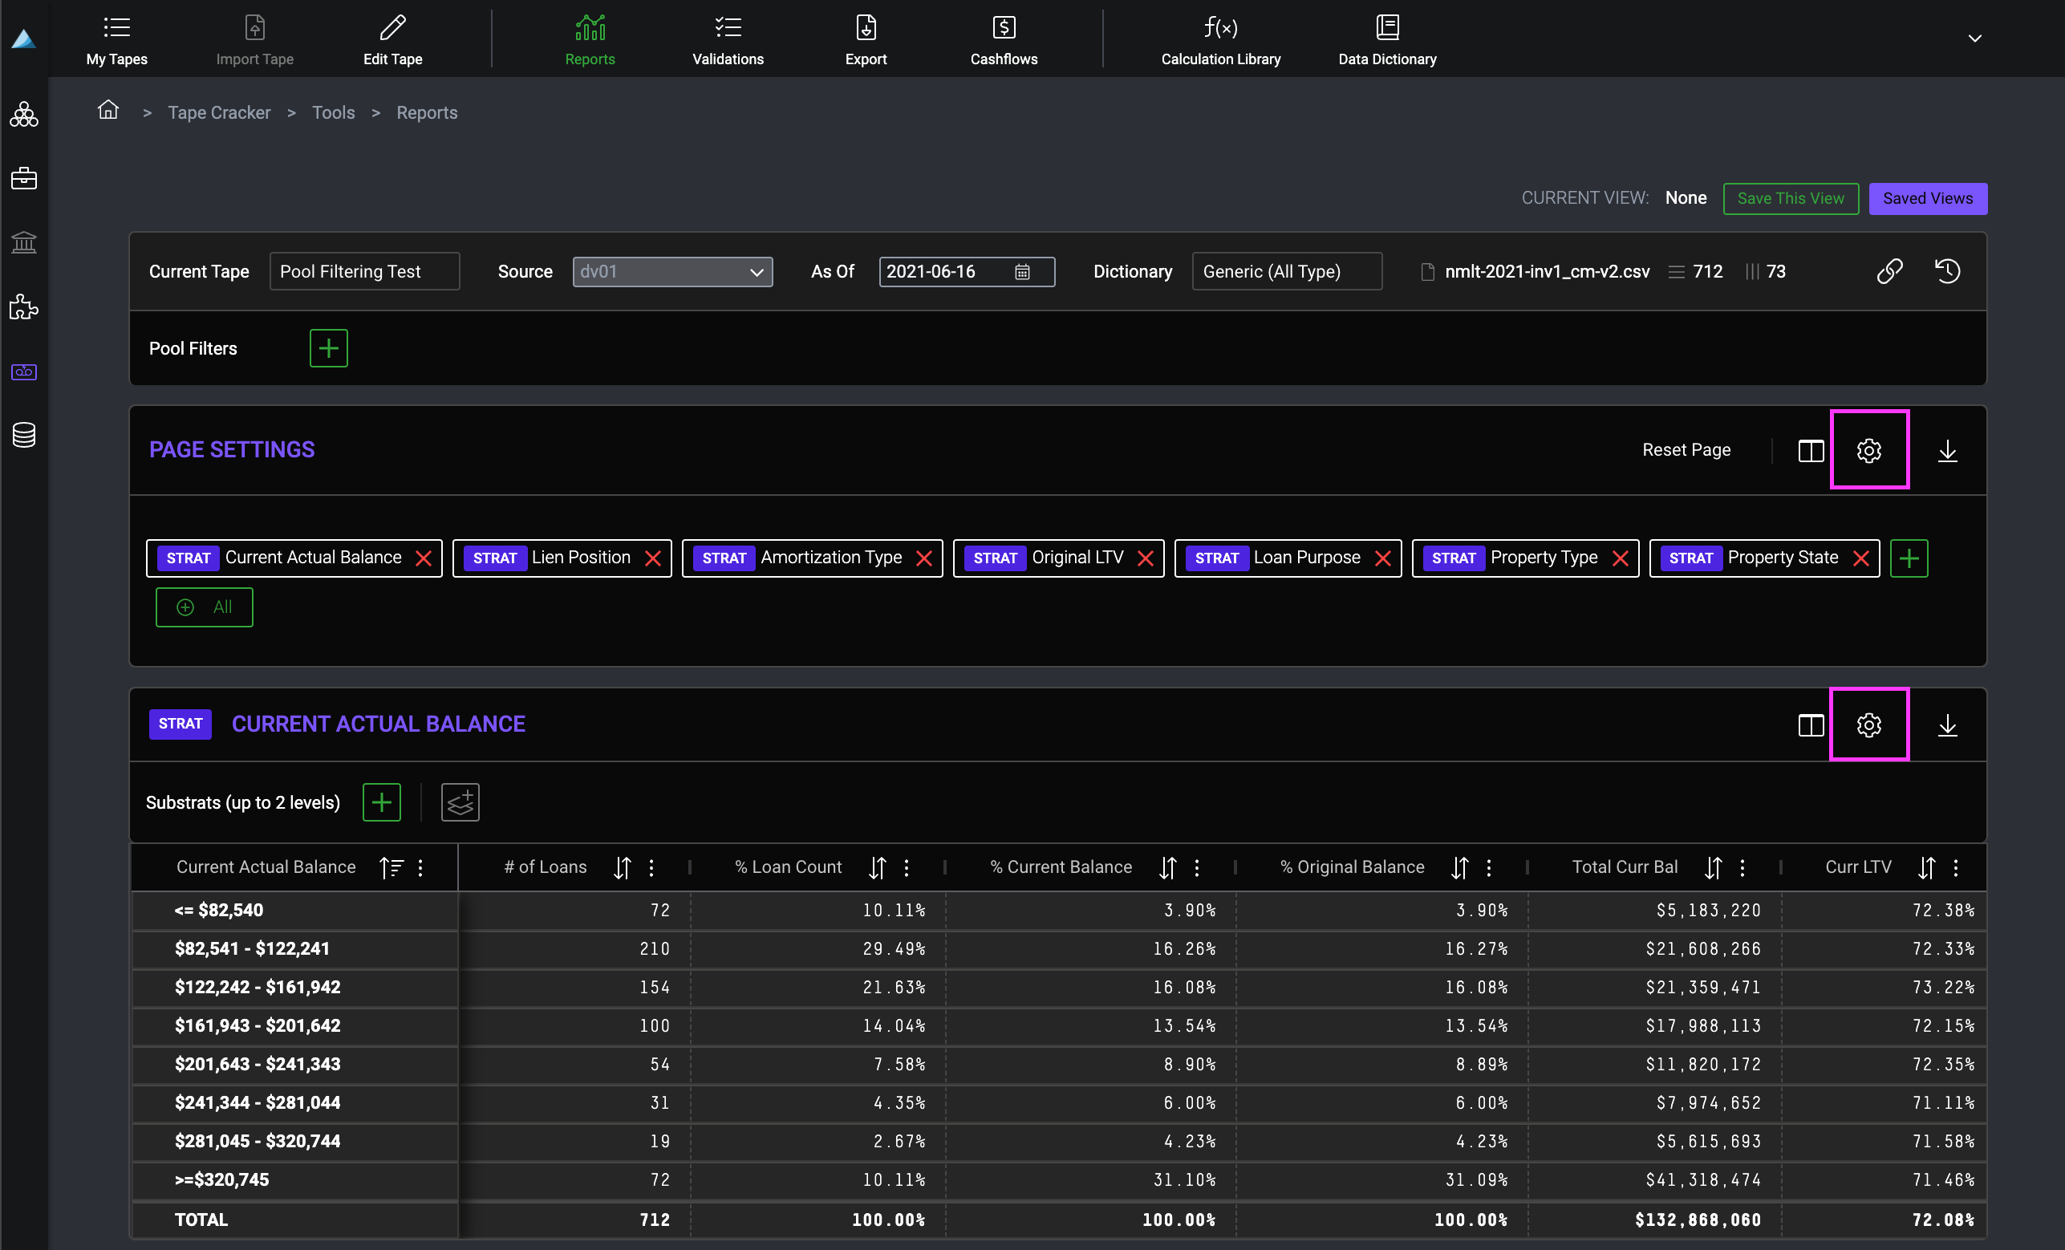The height and width of the screenshot is (1250, 2065).
Task: Click the database icon in left sidebar
Action: tap(23, 435)
